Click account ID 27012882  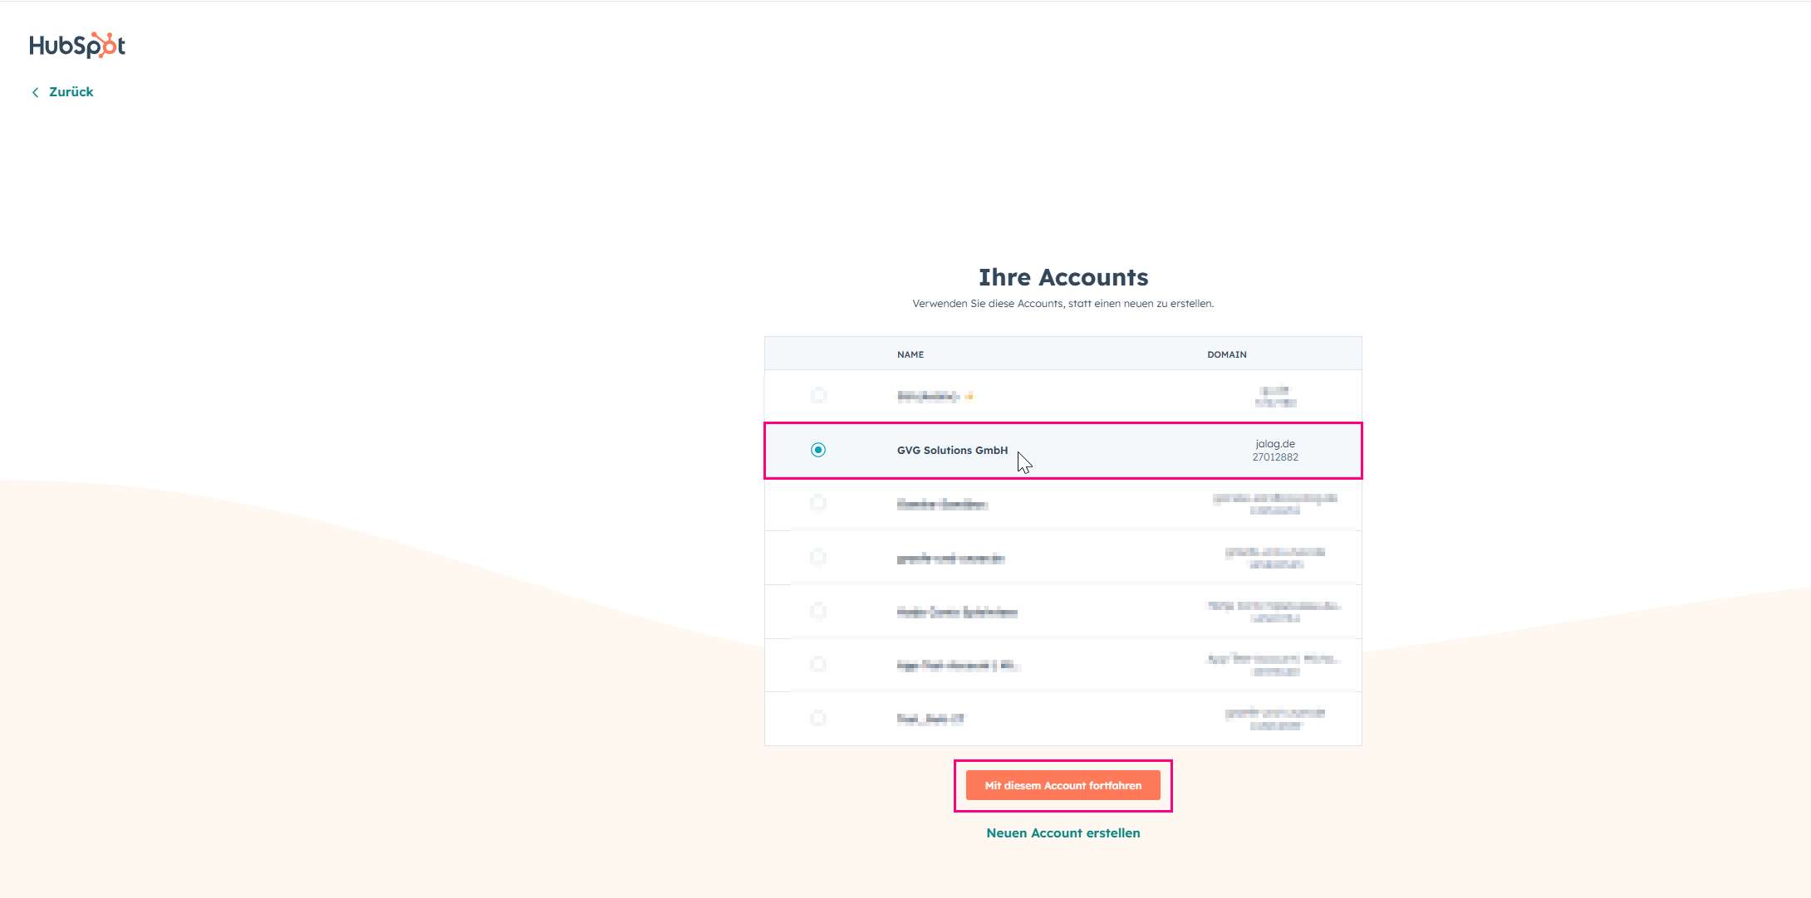coord(1275,457)
